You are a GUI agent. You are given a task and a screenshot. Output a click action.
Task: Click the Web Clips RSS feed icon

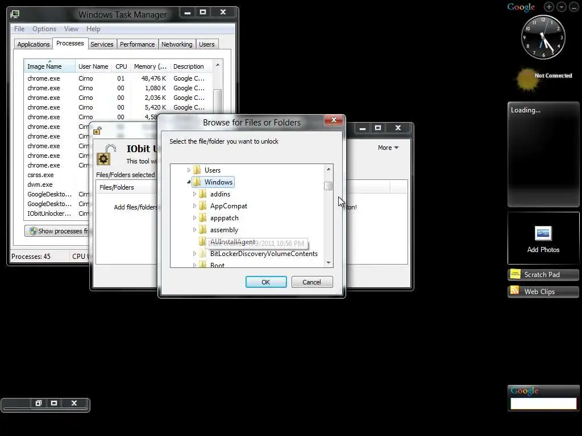(x=515, y=291)
